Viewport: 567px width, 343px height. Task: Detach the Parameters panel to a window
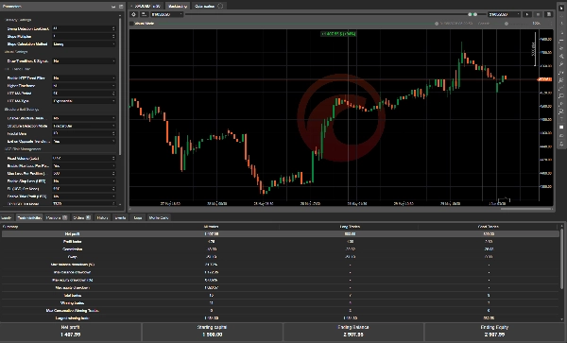(x=121, y=7)
